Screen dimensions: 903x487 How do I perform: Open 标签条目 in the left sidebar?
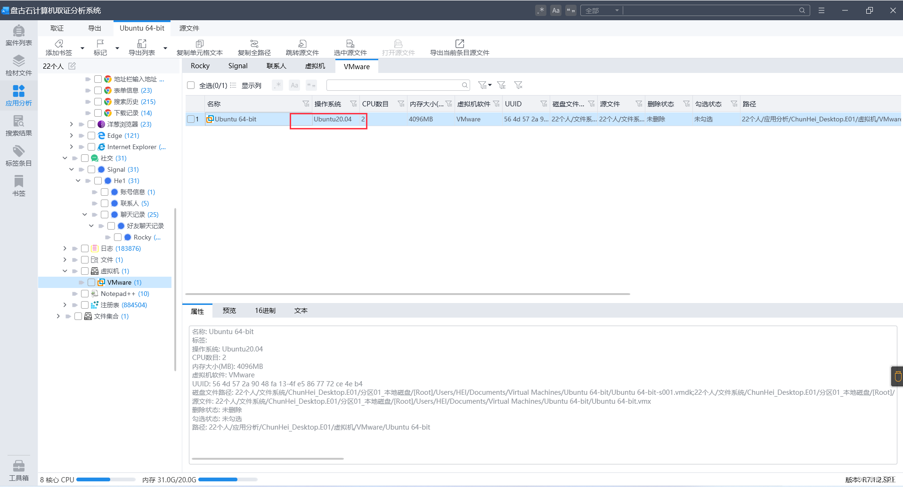coord(18,156)
